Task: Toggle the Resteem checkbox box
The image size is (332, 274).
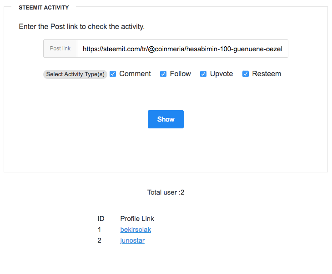Action: 246,74
